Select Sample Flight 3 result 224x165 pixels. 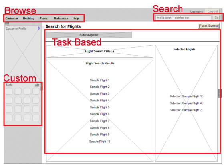[99, 94]
